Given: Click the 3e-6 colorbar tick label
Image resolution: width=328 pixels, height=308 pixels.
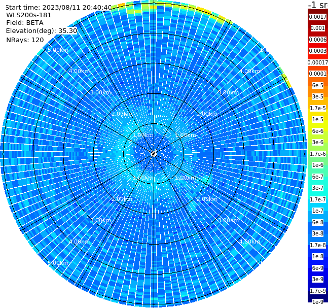Looking at the screenshot, I should pyautogui.click(x=318, y=142).
